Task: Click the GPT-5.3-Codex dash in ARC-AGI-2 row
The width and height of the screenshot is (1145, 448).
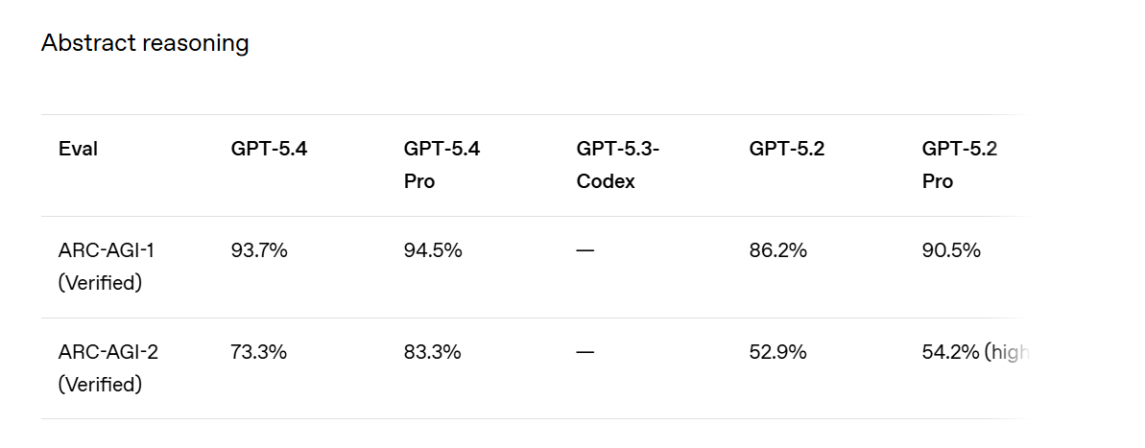Action: [585, 352]
